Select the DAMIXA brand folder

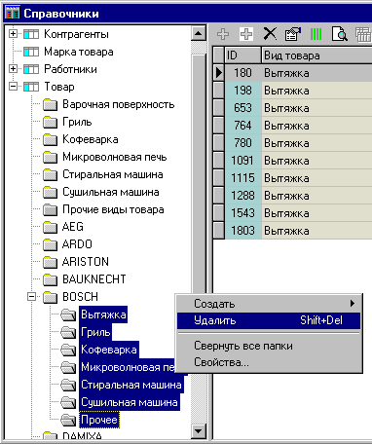82,435
